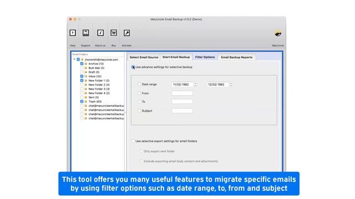
Task: Toggle the jhonsmith@macuncle.com account checkbox
Action: [78, 60]
